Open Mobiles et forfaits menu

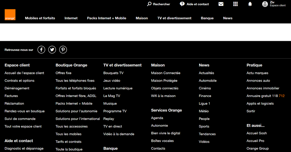pyautogui.click(x=40, y=18)
